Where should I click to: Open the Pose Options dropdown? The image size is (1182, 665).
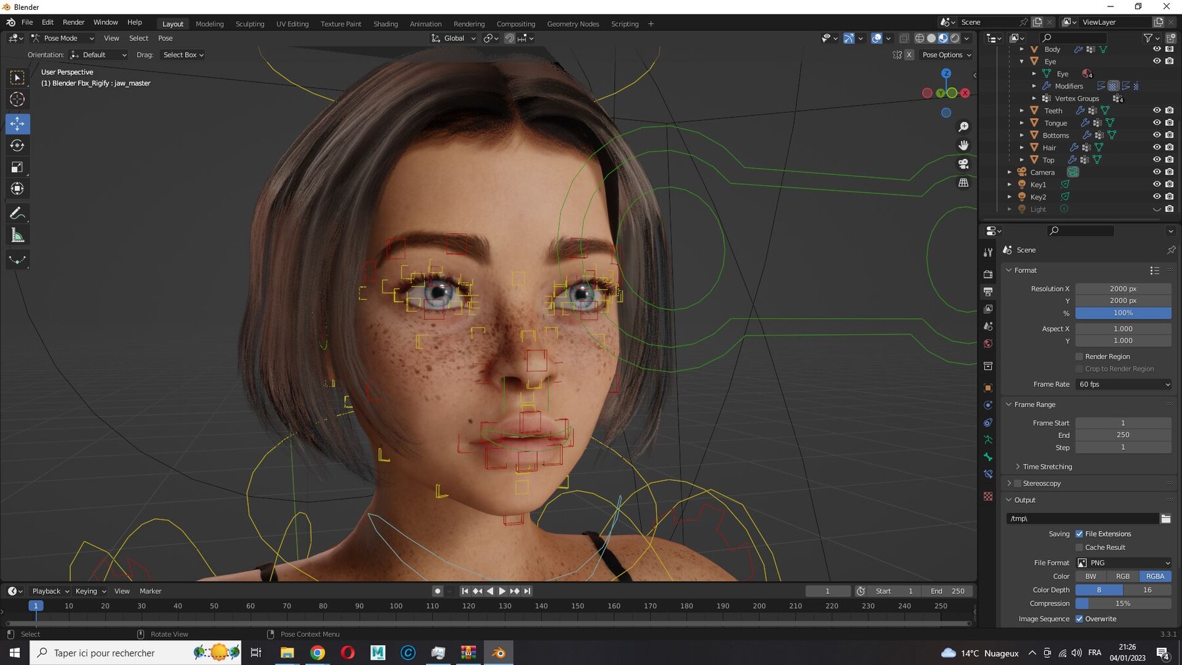946,55
